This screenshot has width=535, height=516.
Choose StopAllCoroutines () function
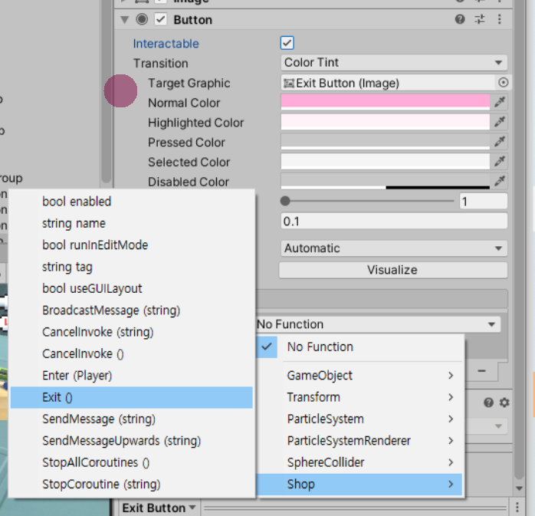tap(131, 462)
